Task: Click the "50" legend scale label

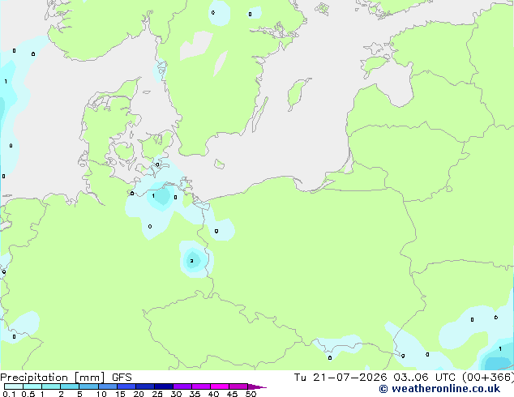Action: [251, 394]
